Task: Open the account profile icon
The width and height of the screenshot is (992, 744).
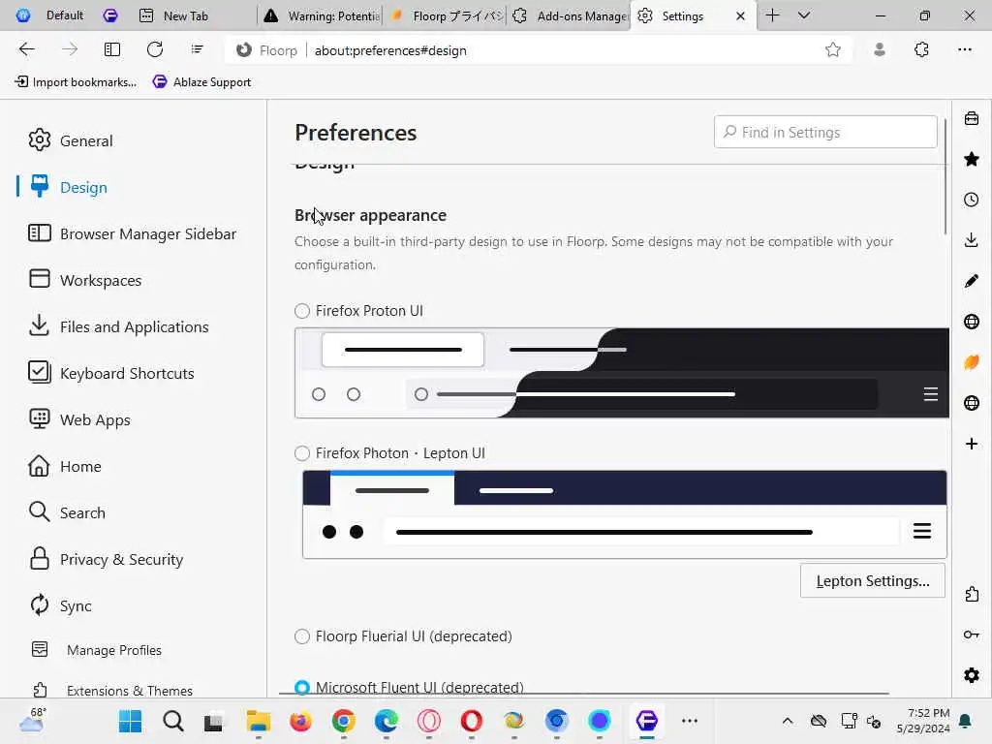Action: 879,49
